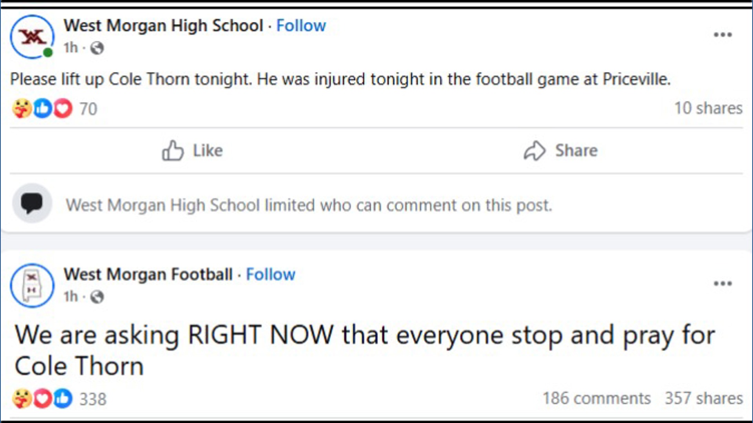Image resolution: width=753 pixels, height=423 pixels.
Task: Click the heart reaction icon on first post
Action: click(63, 108)
